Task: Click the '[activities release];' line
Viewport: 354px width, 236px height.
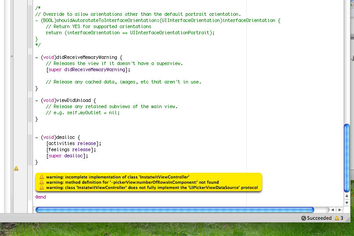Action: [x=74, y=143]
